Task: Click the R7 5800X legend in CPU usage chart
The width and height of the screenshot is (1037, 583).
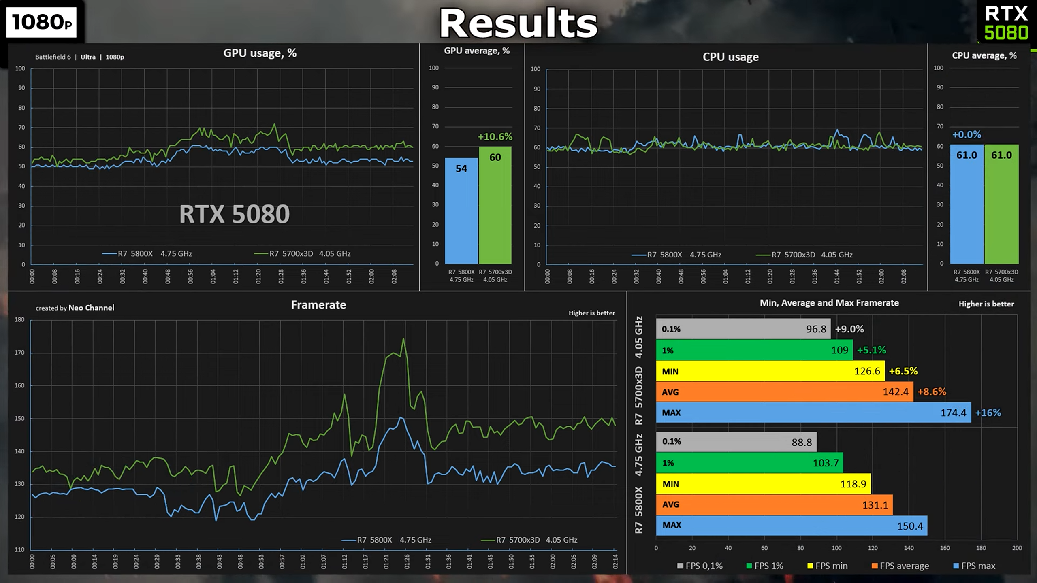Action: (x=676, y=255)
